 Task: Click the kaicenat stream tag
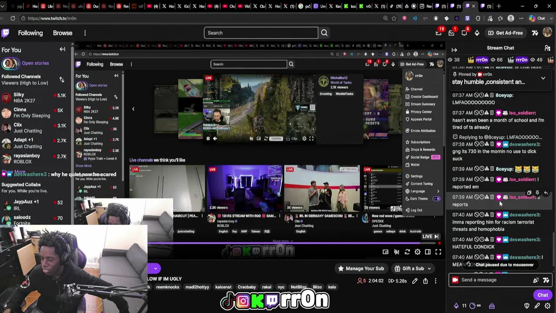(x=223, y=287)
